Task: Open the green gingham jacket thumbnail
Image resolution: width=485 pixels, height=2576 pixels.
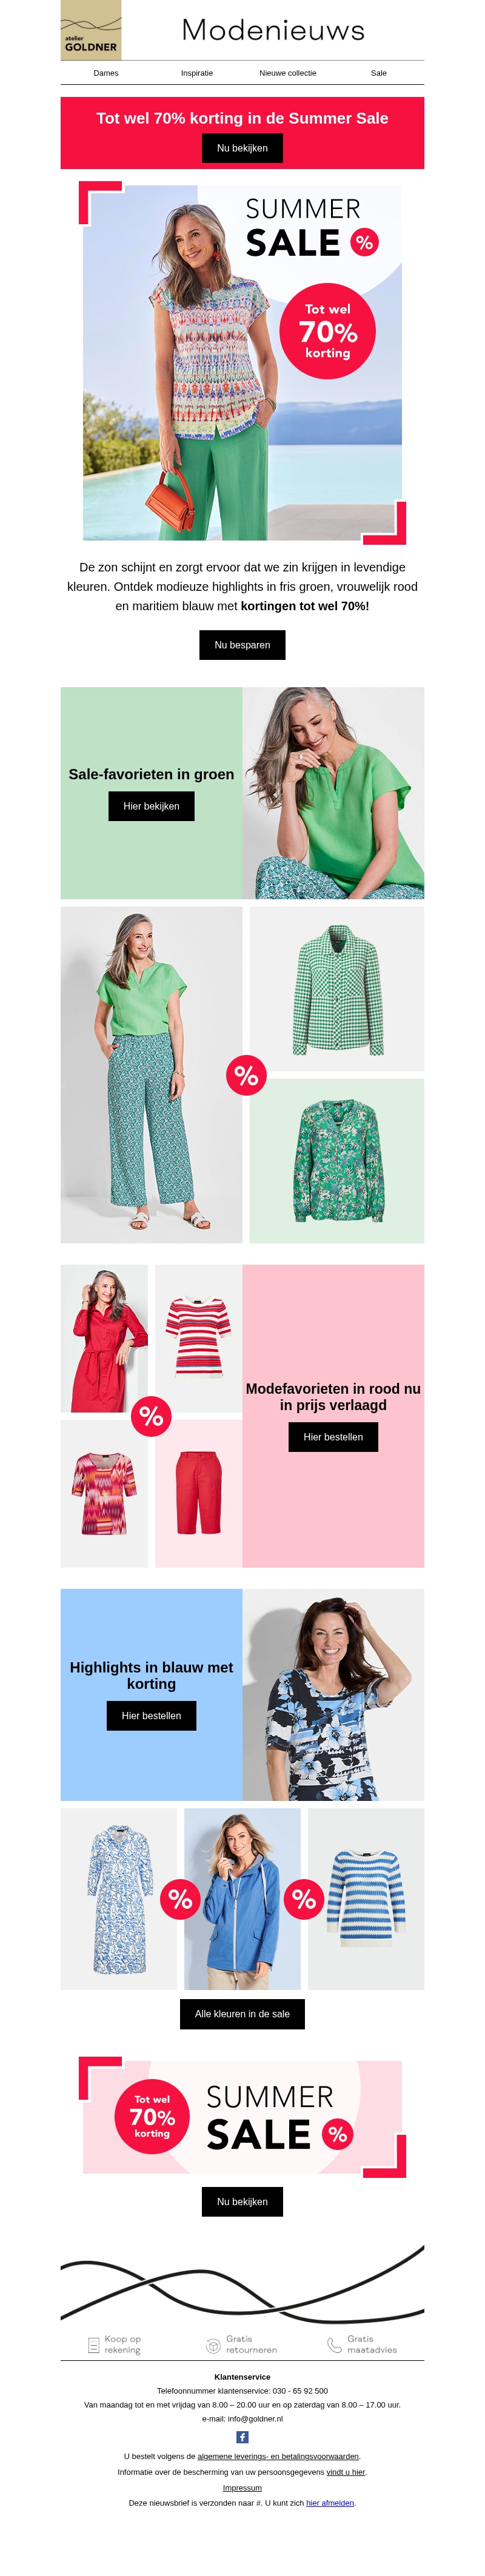Action: (337, 989)
